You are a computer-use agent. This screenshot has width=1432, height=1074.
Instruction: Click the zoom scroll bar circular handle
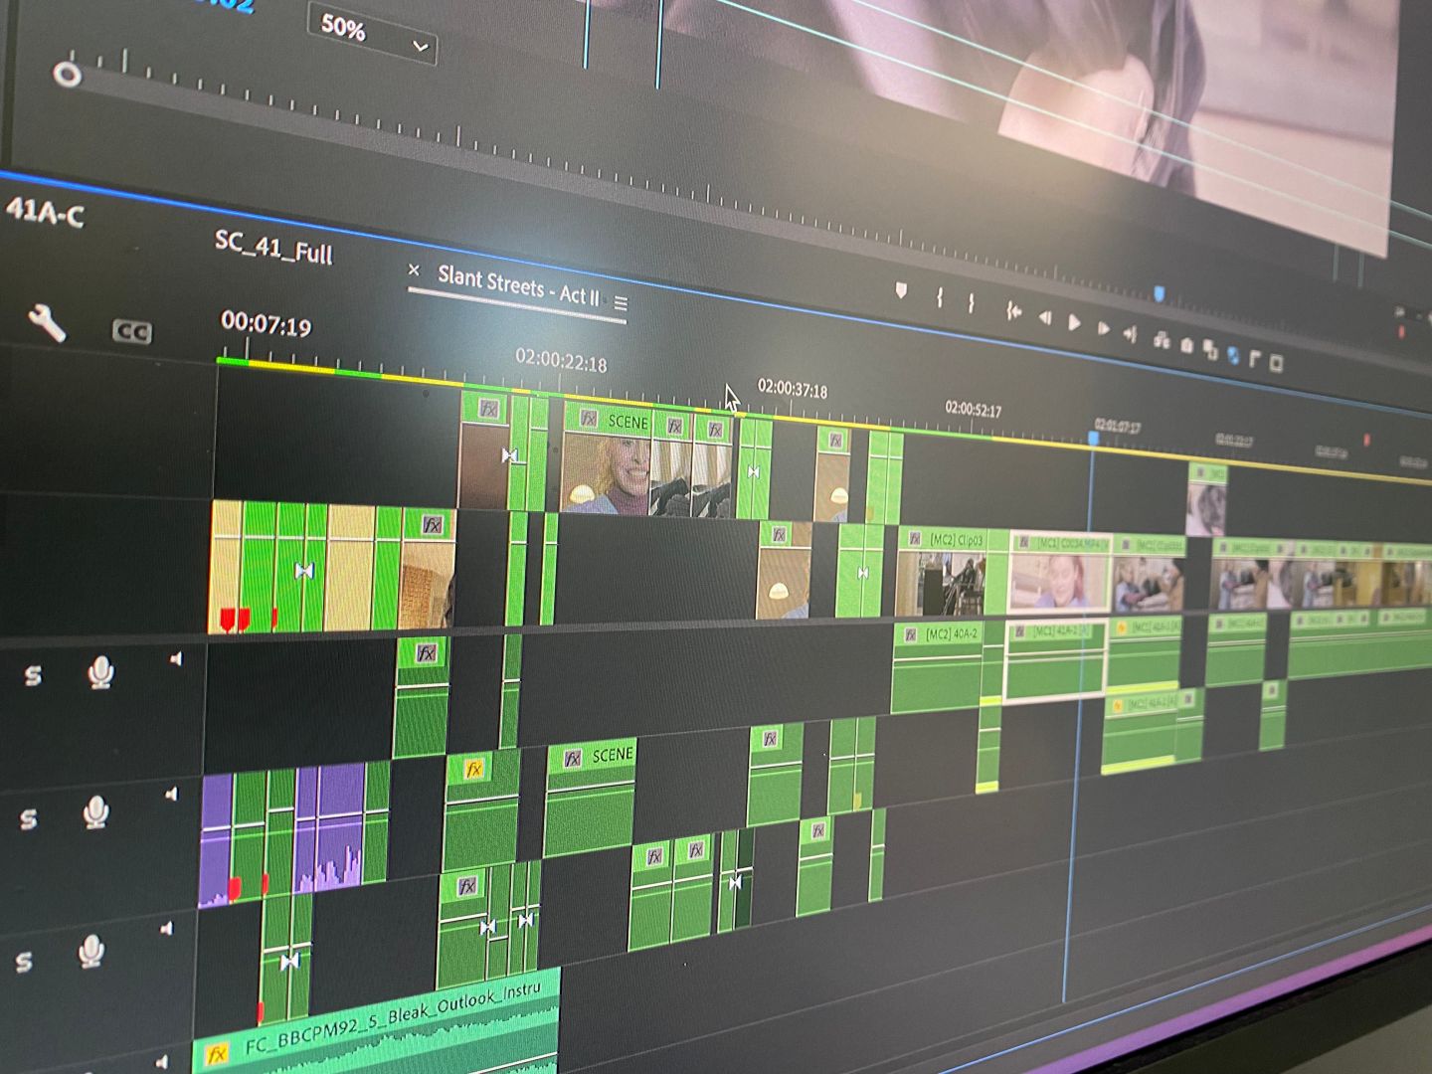pyautogui.click(x=67, y=75)
